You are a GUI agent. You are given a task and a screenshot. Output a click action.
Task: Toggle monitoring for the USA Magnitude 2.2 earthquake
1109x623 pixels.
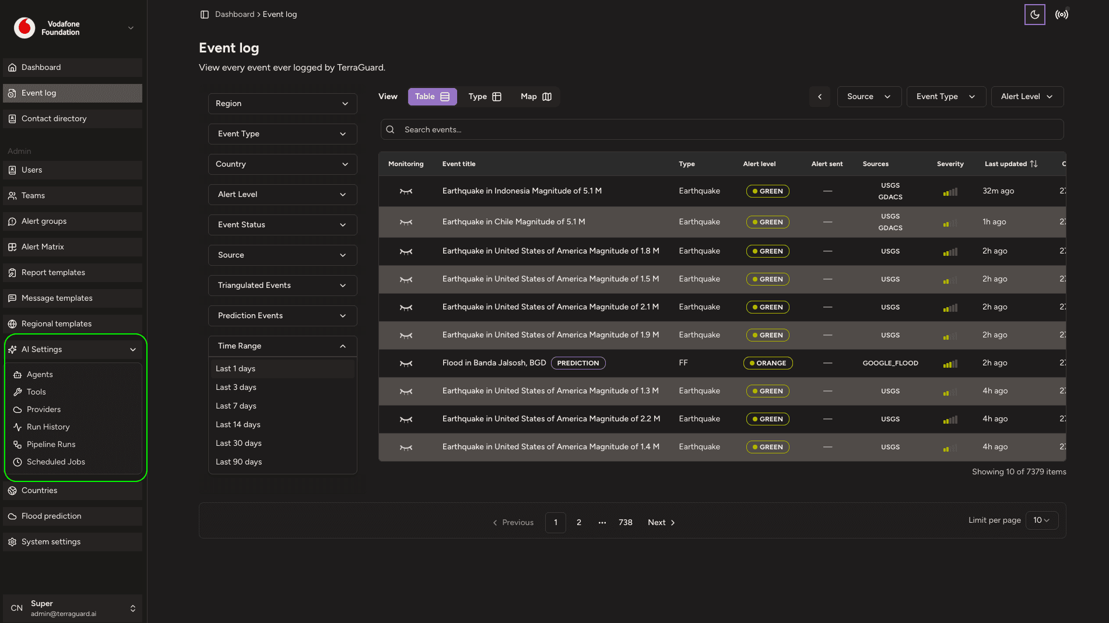point(406,419)
